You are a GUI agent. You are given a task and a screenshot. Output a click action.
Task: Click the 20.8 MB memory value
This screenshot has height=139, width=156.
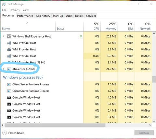[x=111, y=36]
